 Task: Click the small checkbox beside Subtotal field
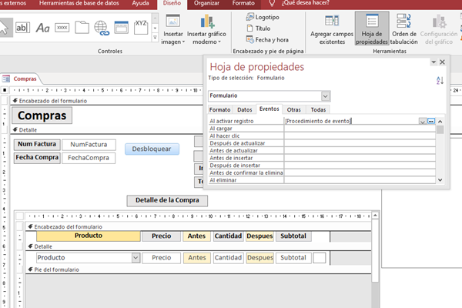click(x=319, y=258)
